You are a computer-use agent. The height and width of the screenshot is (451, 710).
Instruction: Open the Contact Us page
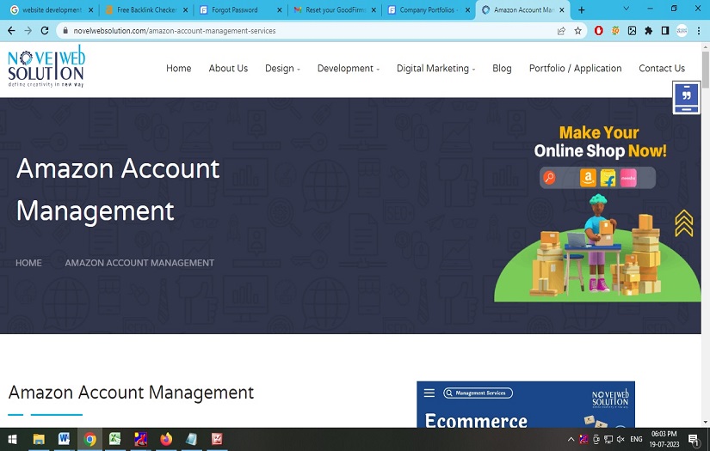(x=662, y=68)
